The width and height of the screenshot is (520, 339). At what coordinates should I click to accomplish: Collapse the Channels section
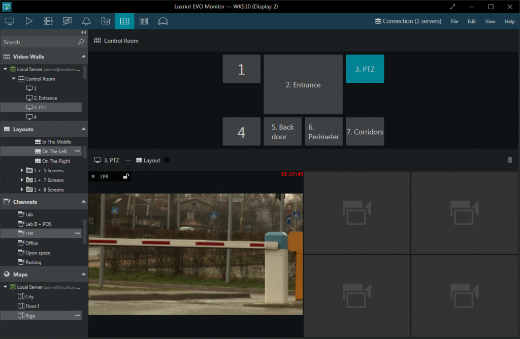click(84, 202)
